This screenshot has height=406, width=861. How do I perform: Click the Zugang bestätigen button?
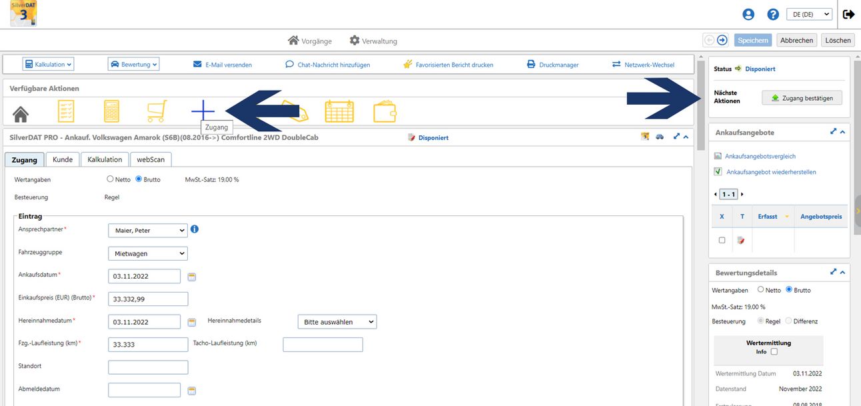(802, 98)
